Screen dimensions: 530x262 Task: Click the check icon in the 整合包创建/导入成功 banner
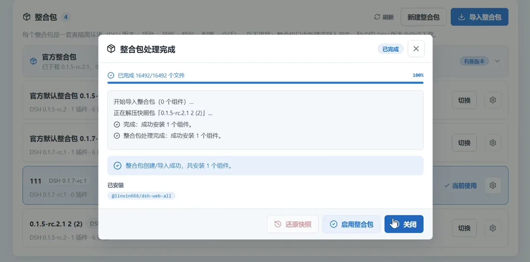point(118,166)
